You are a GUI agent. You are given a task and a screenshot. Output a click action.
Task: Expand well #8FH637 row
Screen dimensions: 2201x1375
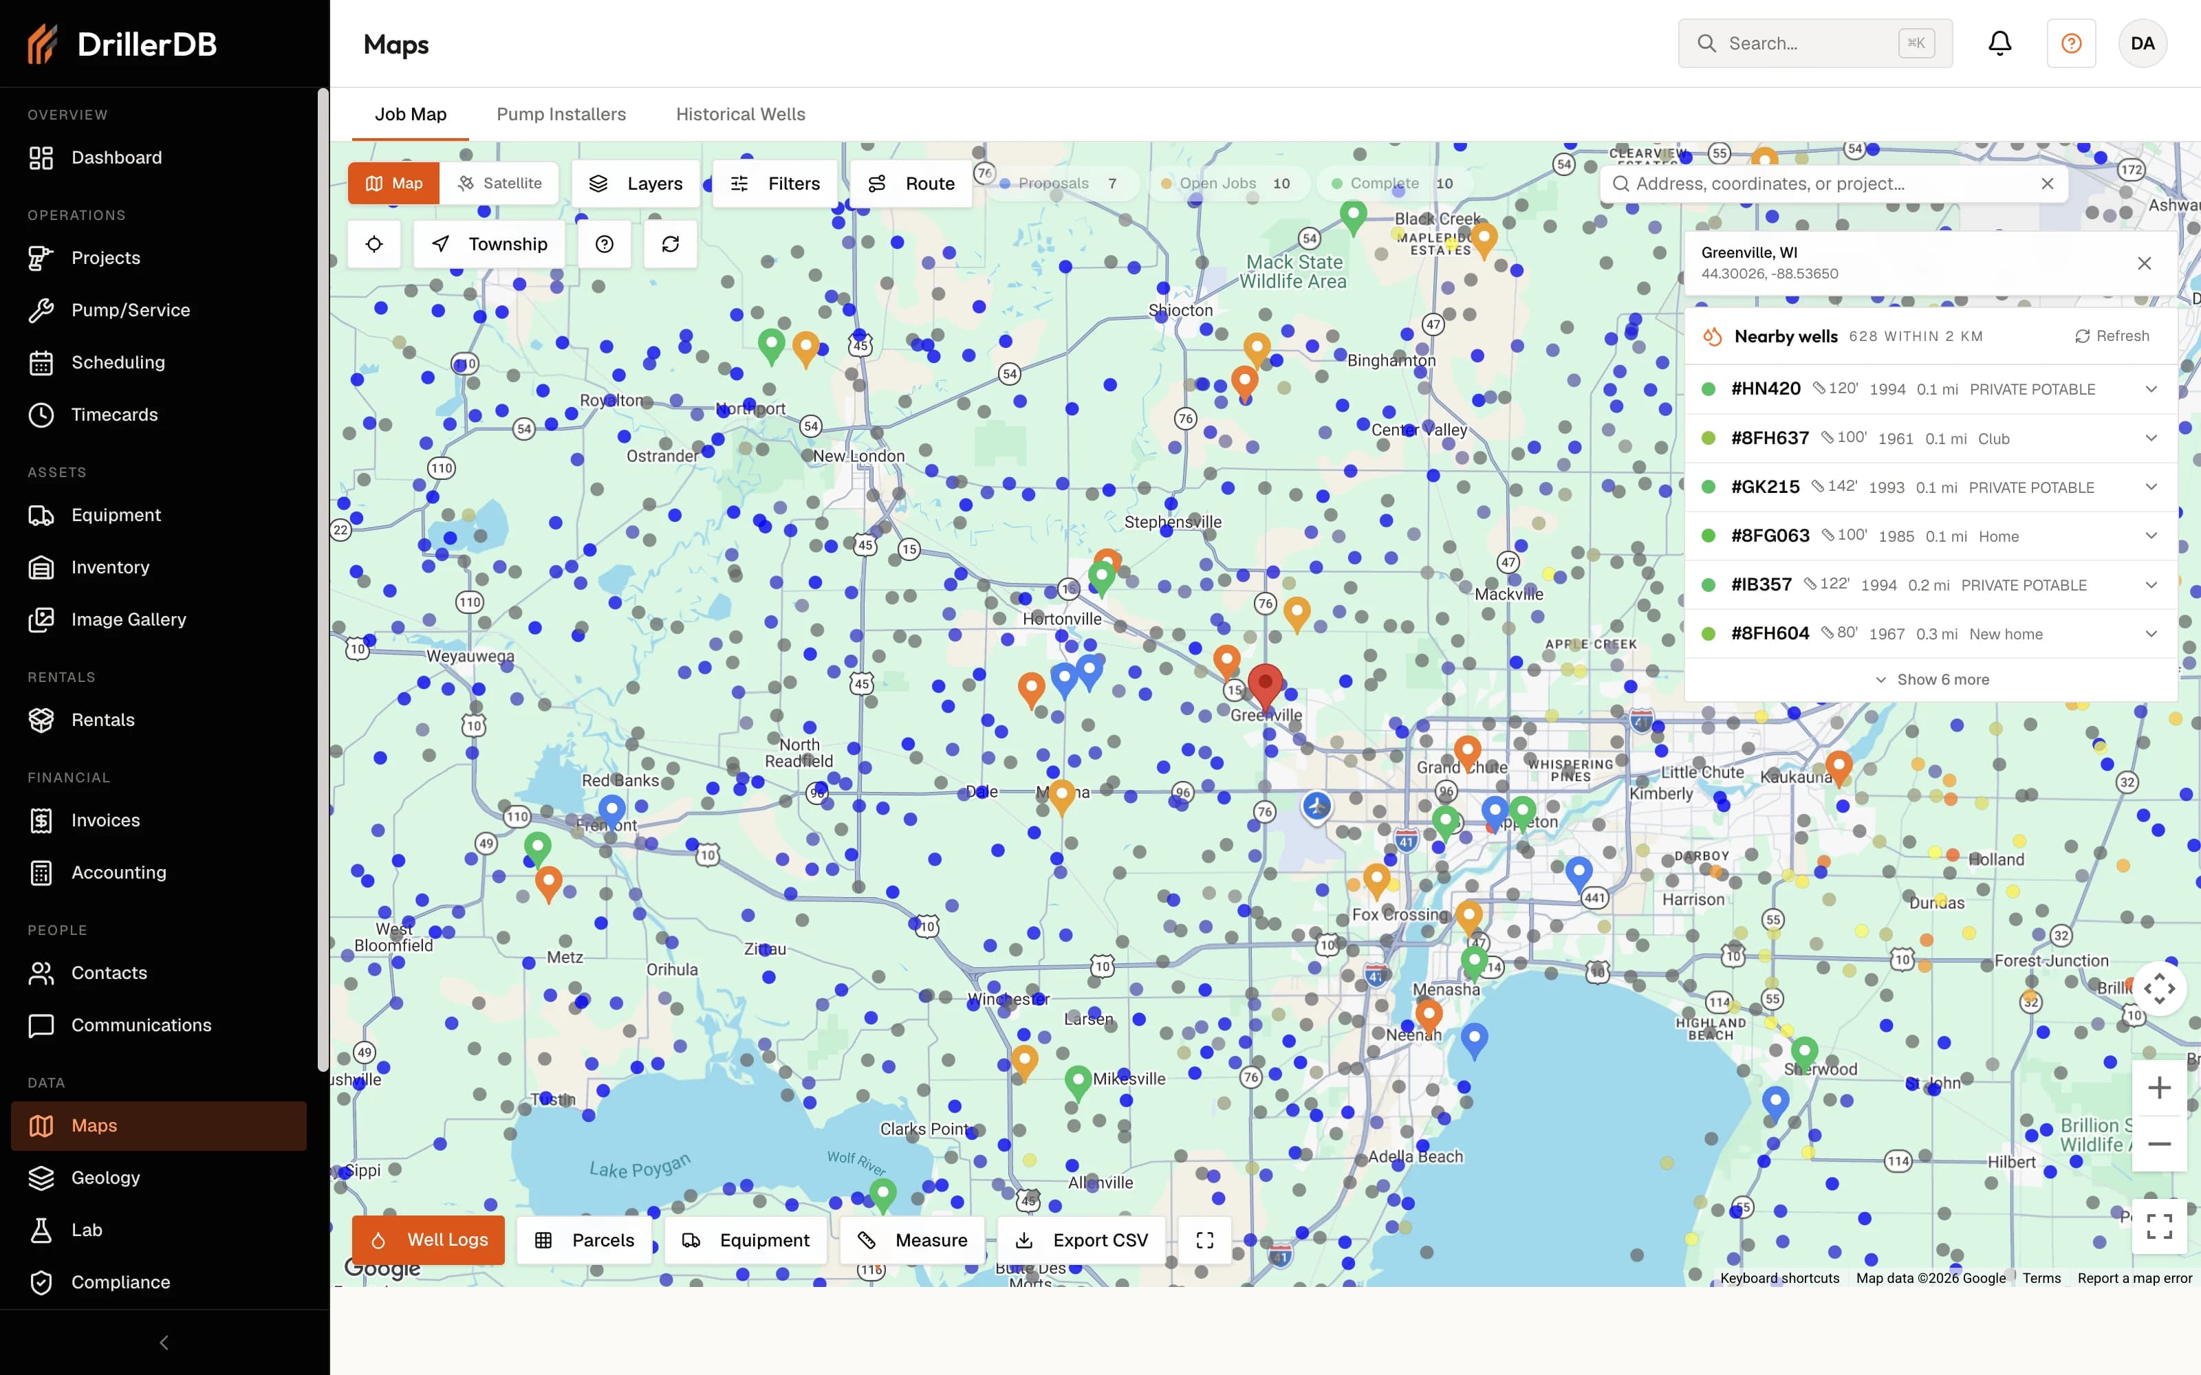[1930, 439]
